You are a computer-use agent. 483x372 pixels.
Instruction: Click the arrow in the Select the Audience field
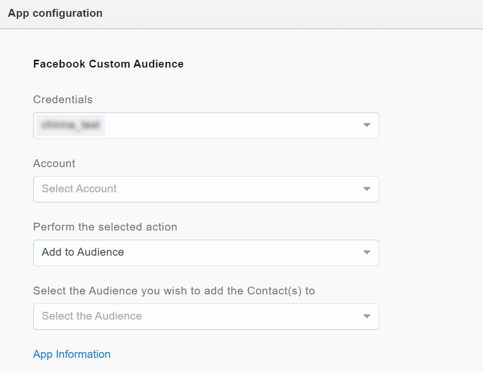[367, 316]
